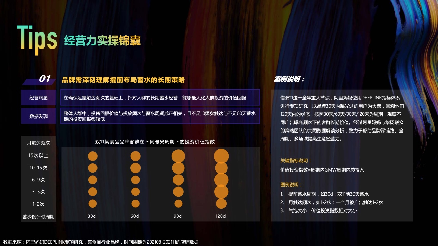Select legend item "提前蓄水周期，如30d"
The height and width of the screenshot is (246, 438).
(x=324, y=194)
